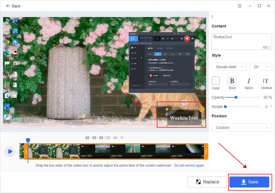Click the rotate handle above the watermark box
Viewport: 275px width, 193px height.
(x=184, y=102)
